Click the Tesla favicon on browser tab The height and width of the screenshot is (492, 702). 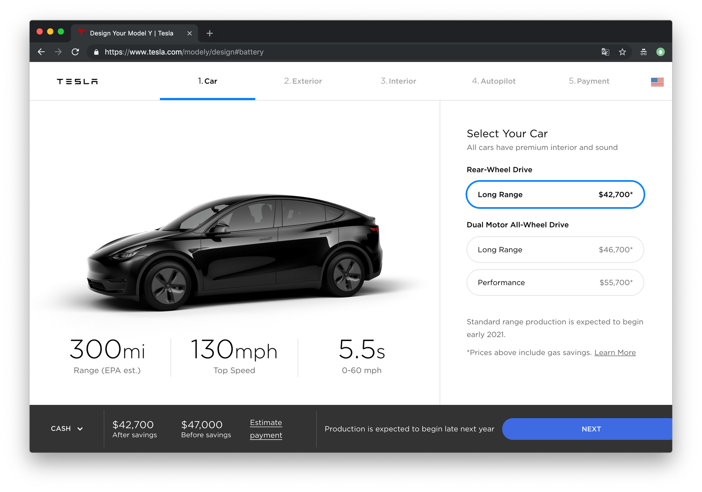[81, 33]
